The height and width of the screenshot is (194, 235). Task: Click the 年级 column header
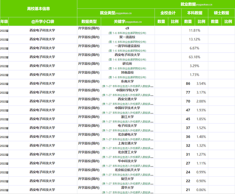pyautogui.click(x=4, y=22)
